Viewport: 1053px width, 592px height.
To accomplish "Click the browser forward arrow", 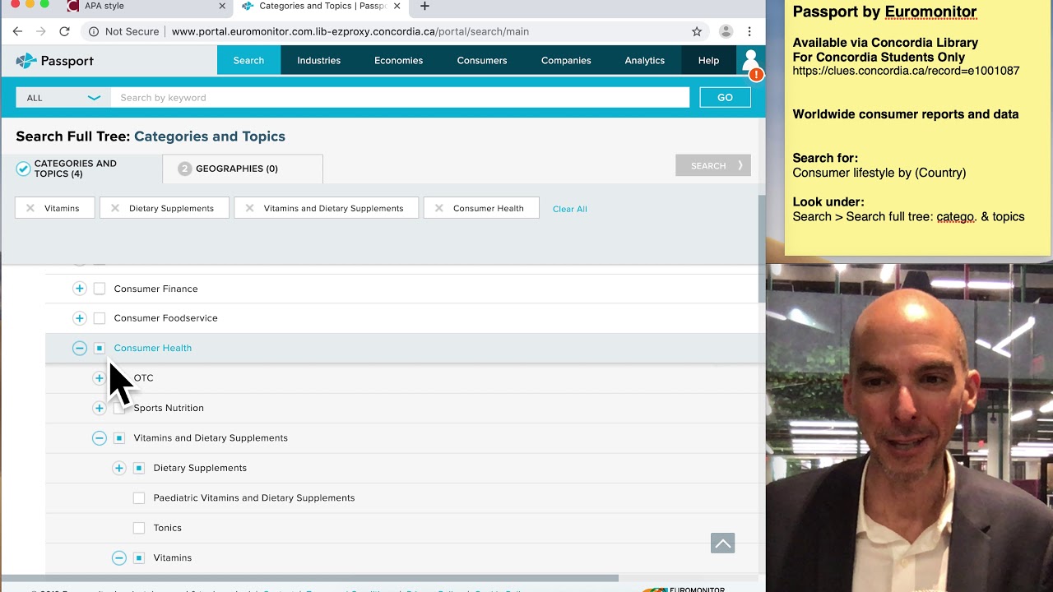I will tap(40, 31).
